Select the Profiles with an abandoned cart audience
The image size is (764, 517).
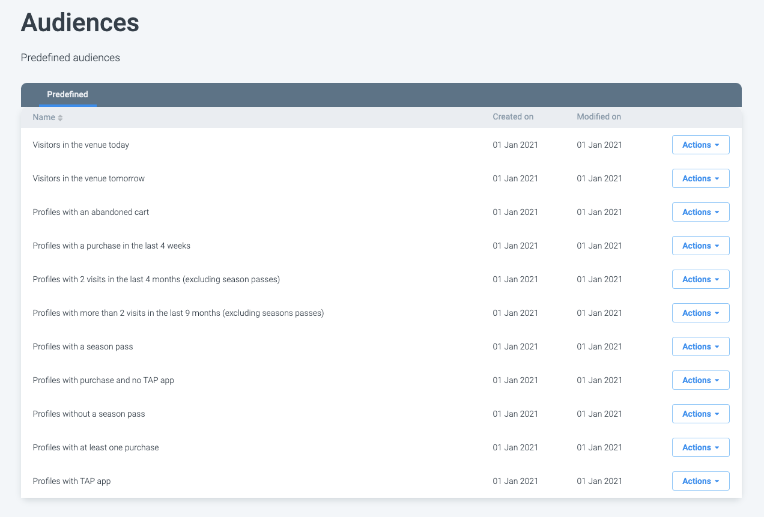click(91, 212)
